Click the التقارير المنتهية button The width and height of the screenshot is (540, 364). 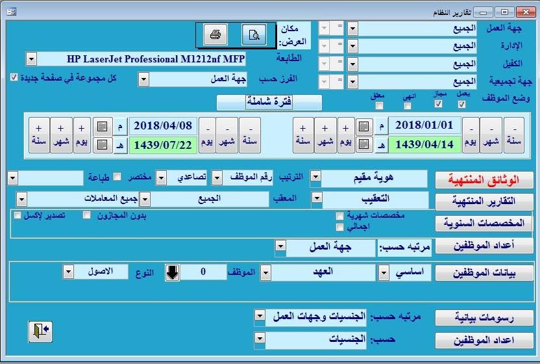pyautogui.click(x=484, y=201)
